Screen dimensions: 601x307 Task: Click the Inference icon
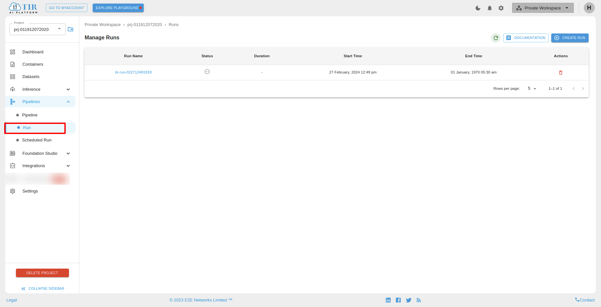13,89
